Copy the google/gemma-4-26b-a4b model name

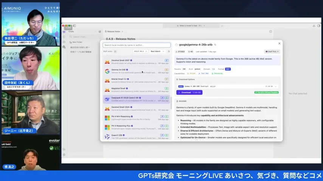[x=215, y=44]
